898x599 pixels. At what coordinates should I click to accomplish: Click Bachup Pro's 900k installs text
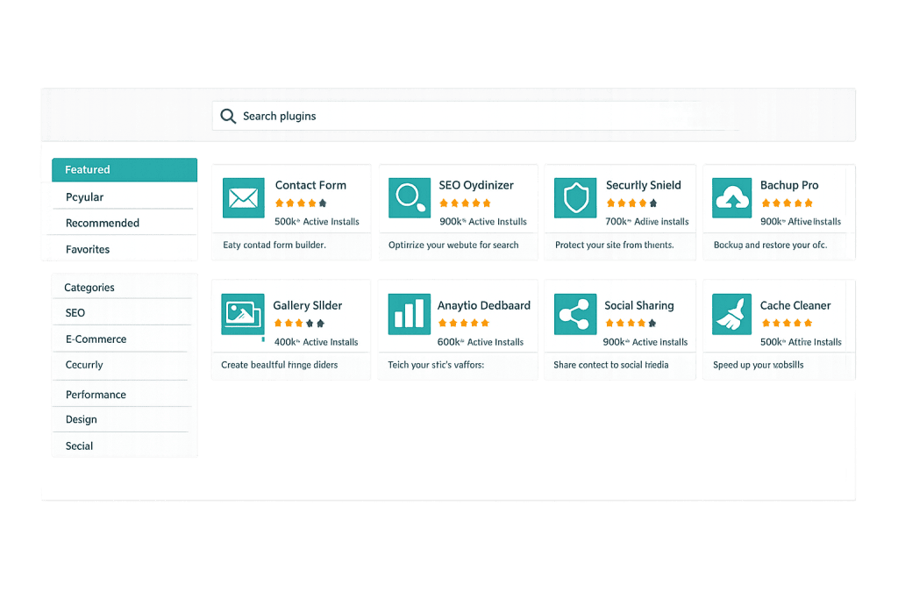[801, 221]
